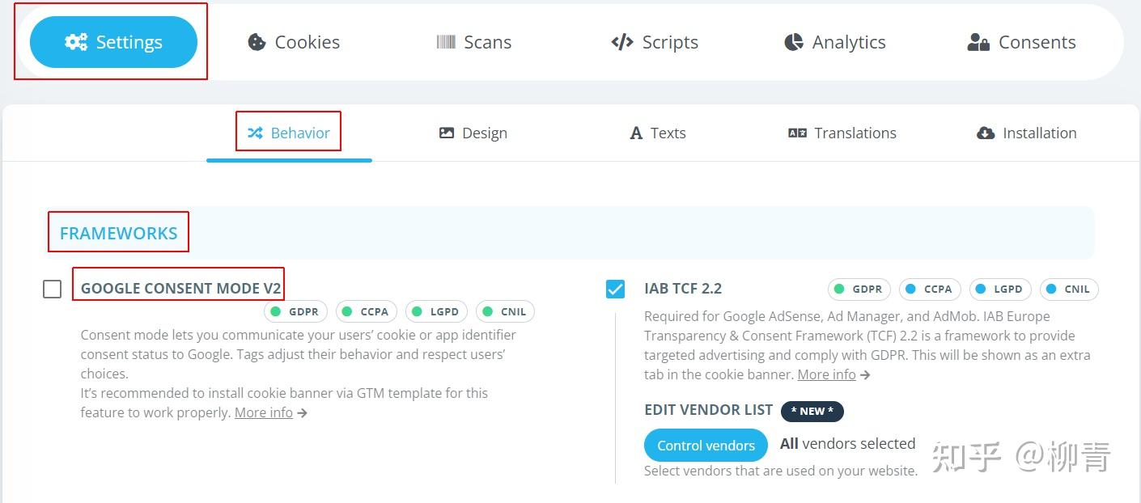The width and height of the screenshot is (1141, 503).
Task: Toggle the GDPR badge under Google Consent Mode
Action: pyautogui.click(x=295, y=311)
